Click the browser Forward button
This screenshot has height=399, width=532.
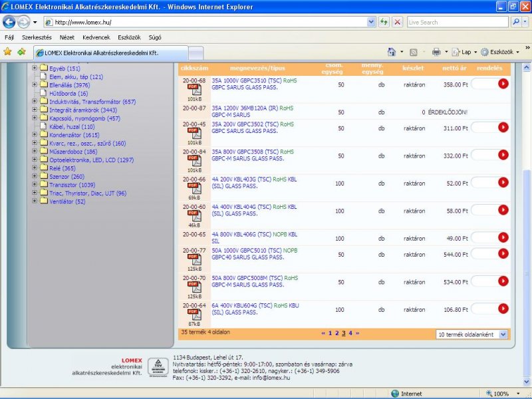point(23,23)
